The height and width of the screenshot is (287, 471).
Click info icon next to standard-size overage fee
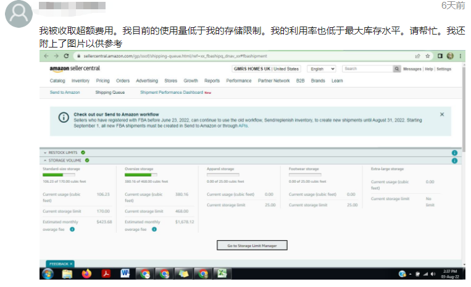72,229
